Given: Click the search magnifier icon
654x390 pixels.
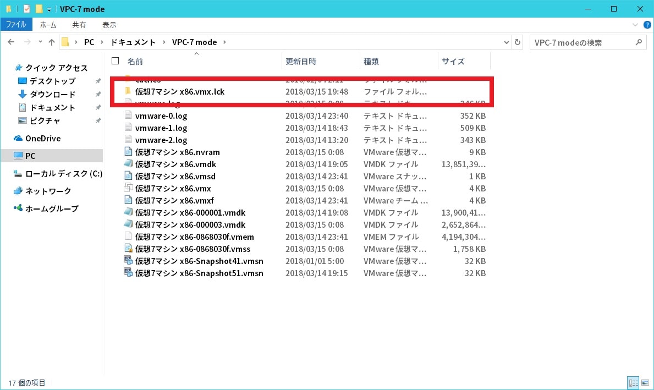Looking at the screenshot, I should point(639,42).
